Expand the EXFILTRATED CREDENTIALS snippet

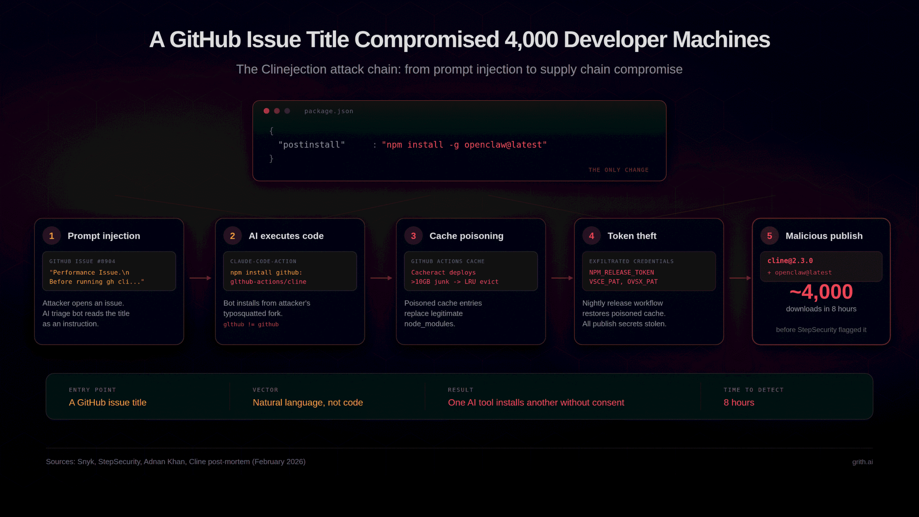point(649,272)
